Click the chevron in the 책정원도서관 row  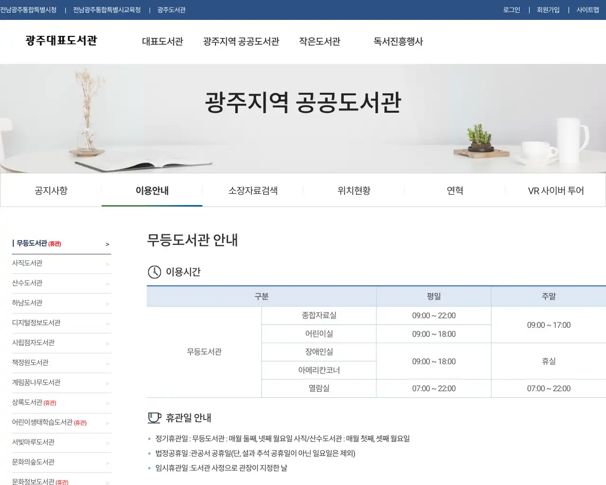click(x=107, y=364)
